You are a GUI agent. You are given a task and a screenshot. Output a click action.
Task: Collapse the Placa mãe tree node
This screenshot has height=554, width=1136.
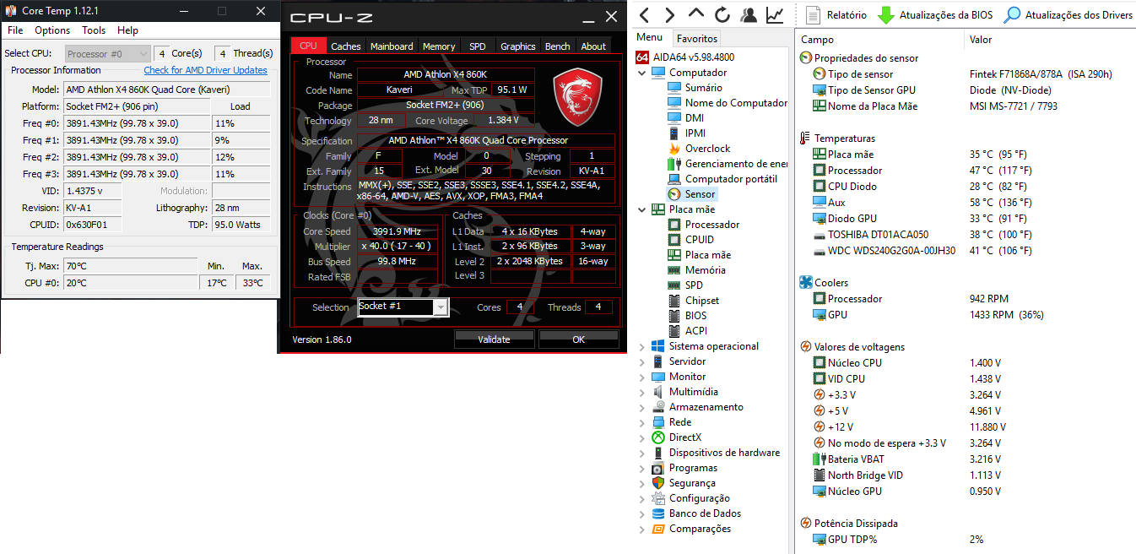[642, 209]
